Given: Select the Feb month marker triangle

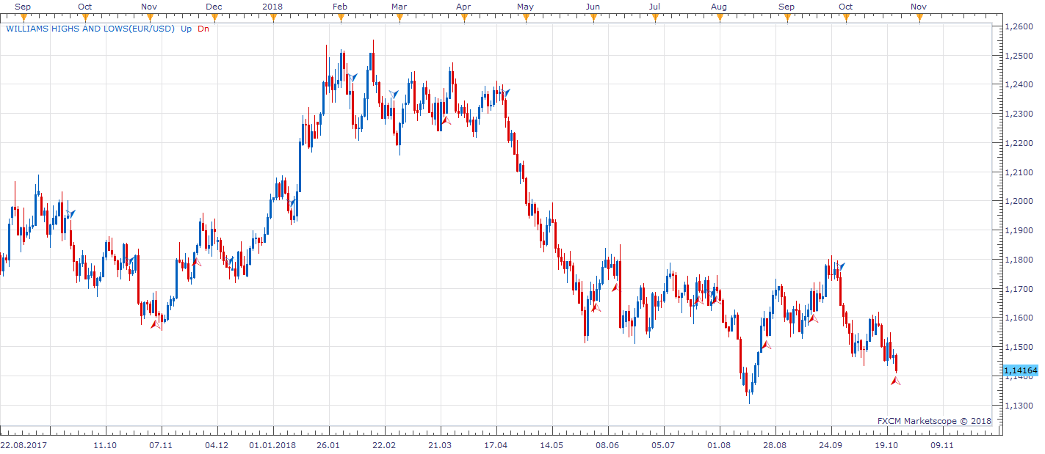Looking at the screenshot, I should coord(340,18).
